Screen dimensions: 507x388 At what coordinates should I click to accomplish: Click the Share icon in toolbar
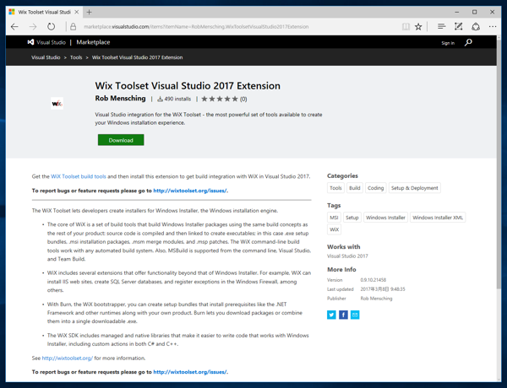click(476, 26)
